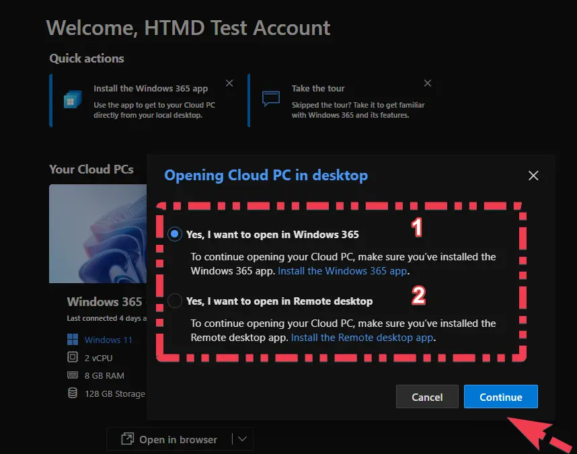This screenshot has width=577, height=454.
Task: Click the 2 vCPU text
Action: point(98,358)
